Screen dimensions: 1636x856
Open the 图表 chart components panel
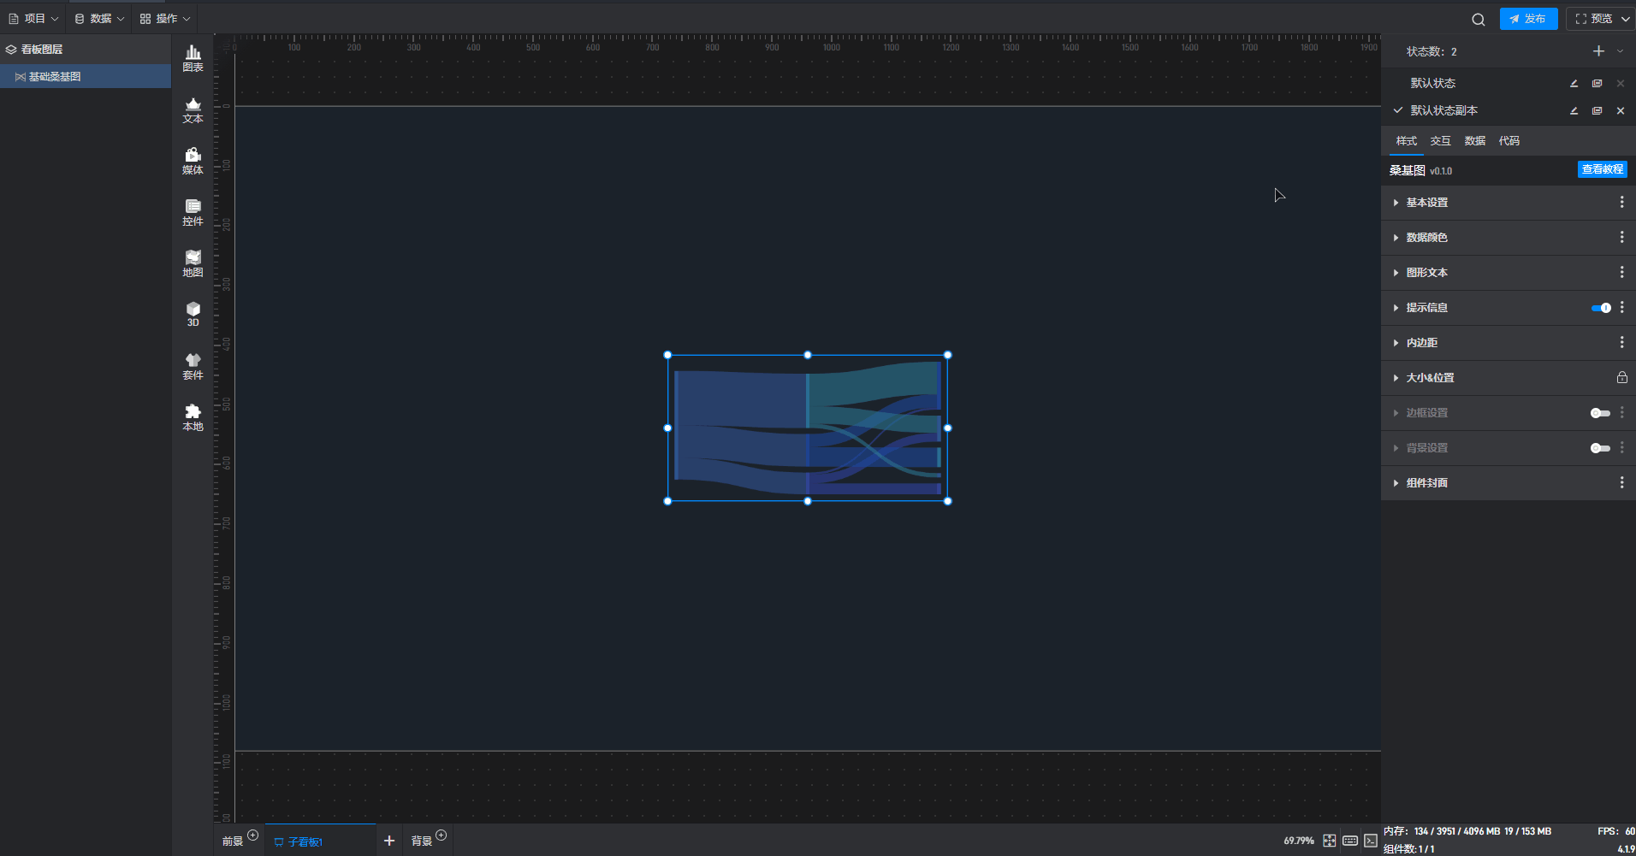(x=193, y=58)
